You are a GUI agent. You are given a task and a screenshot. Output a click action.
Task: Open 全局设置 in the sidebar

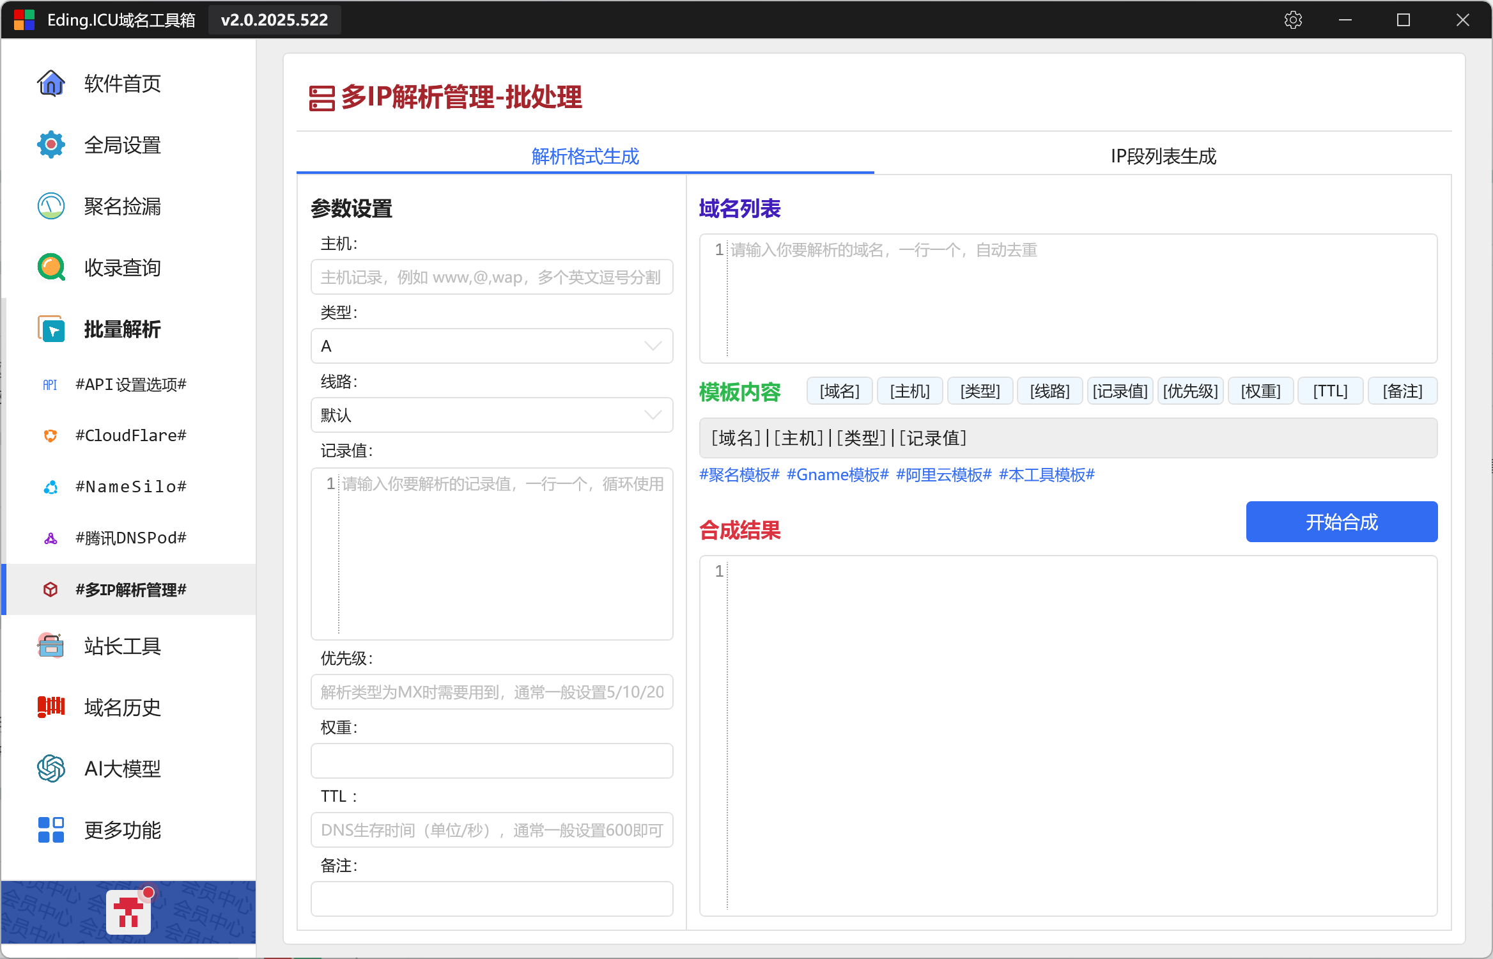coord(129,144)
